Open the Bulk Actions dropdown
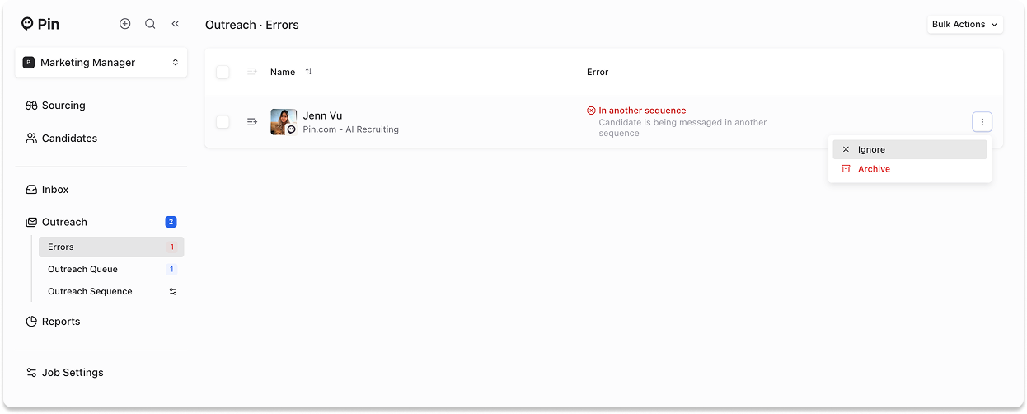Screen dimensions: 1027x414 coord(964,25)
